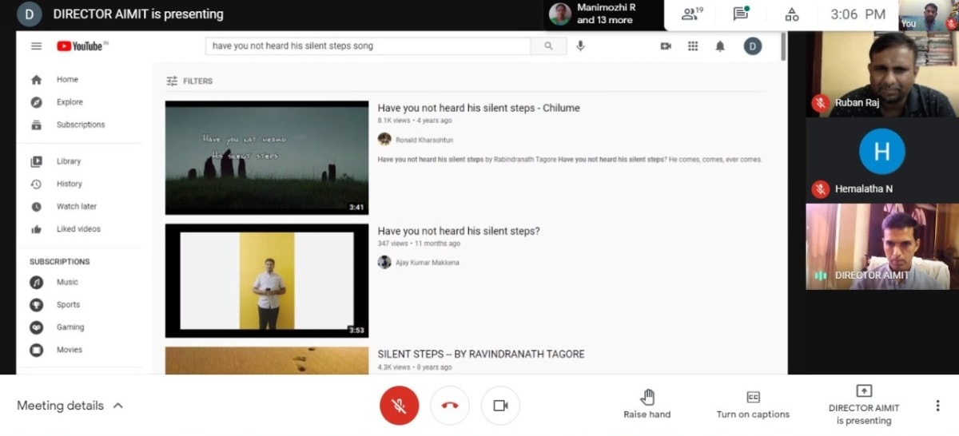Click DIRECTOR AIMIT is presenting button
Image resolution: width=959 pixels, height=436 pixels.
click(x=864, y=405)
